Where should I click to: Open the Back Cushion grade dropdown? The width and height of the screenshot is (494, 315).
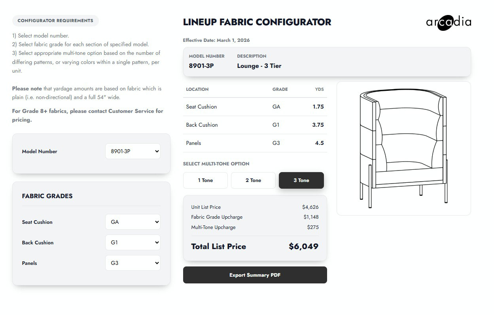click(133, 242)
